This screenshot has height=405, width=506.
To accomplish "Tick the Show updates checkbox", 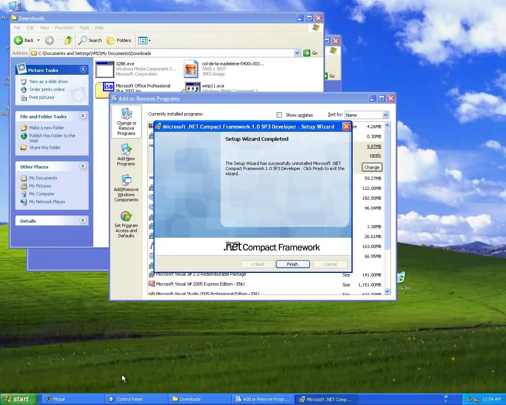I will (279, 115).
